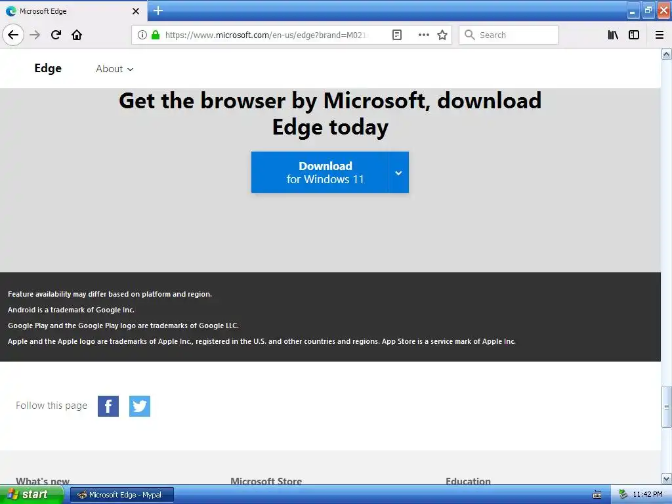The height and width of the screenshot is (504, 672).
Task: Bookmark this page with the star
Action: tap(442, 35)
